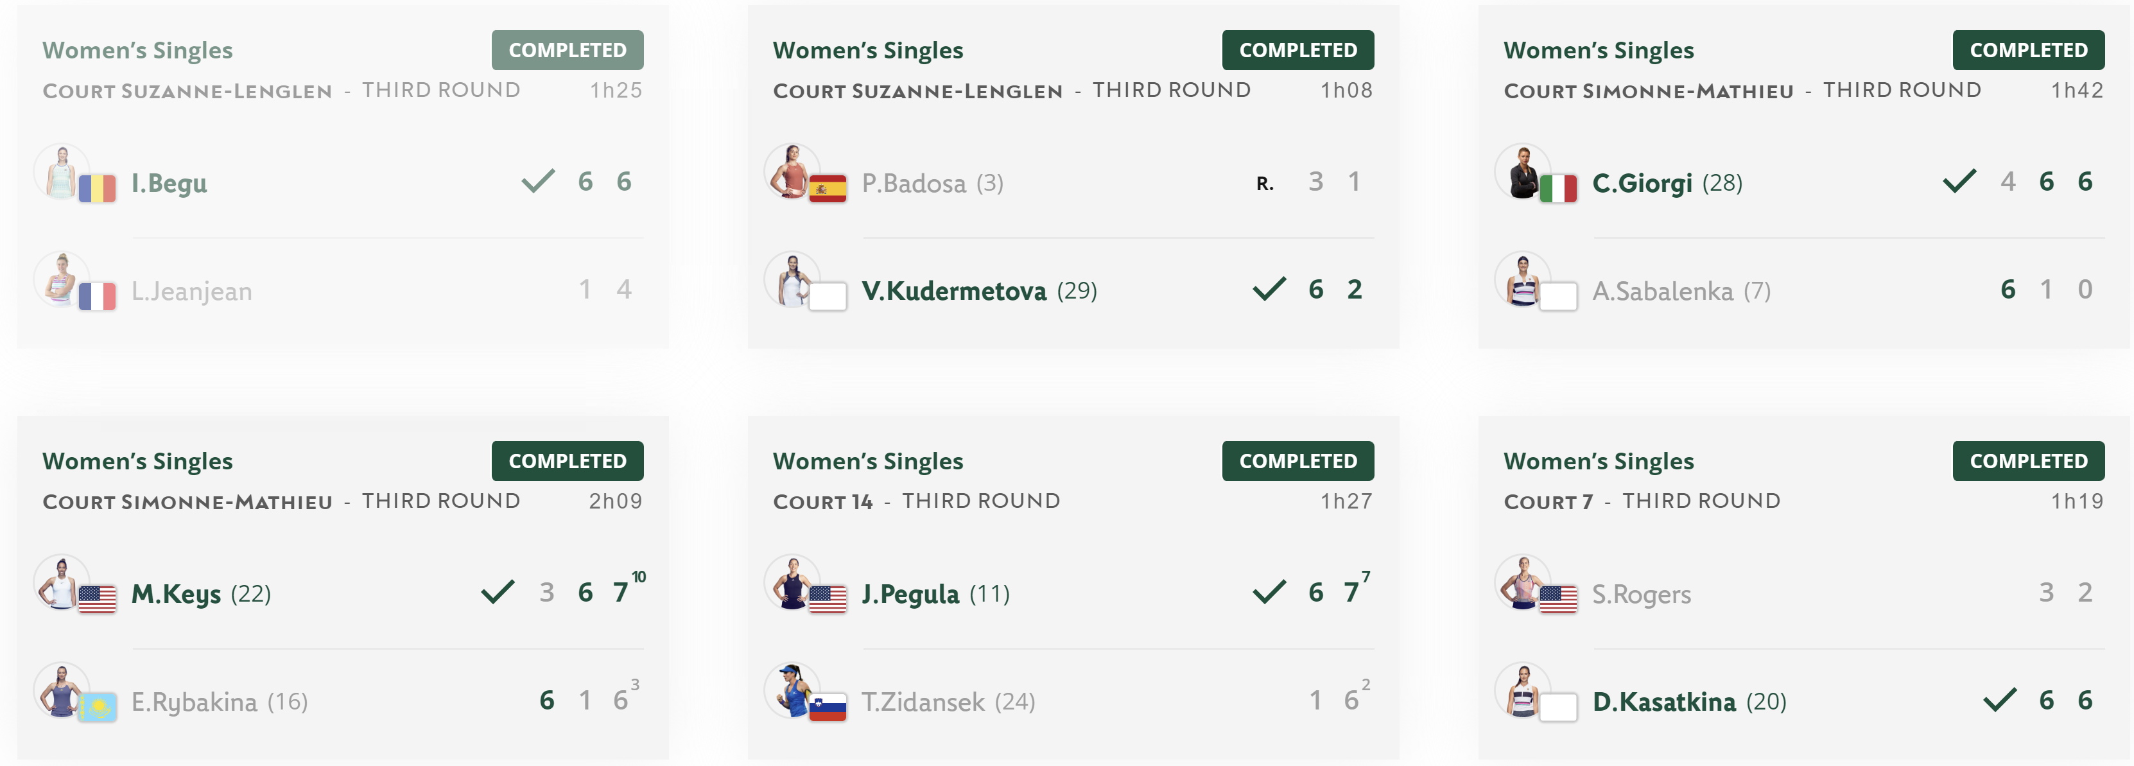Click the Slovenian flag beside T.Zidansek
2134x766 pixels.
coord(827,707)
